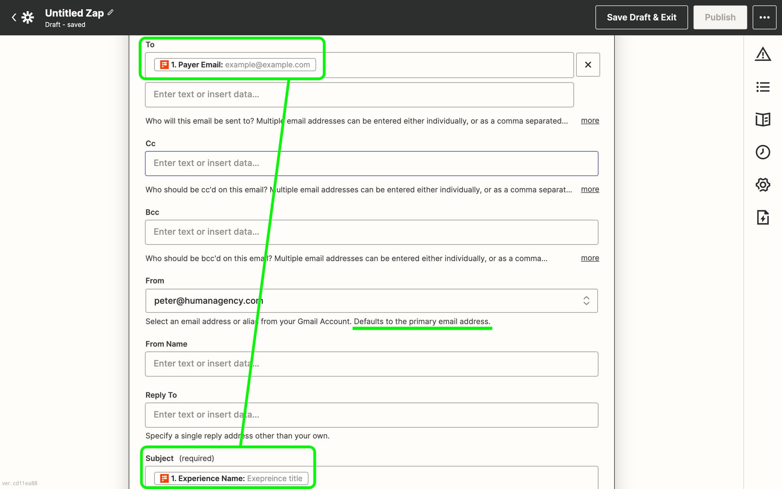Click more link under Cc description
The height and width of the screenshot is (489, 782).
590,189
